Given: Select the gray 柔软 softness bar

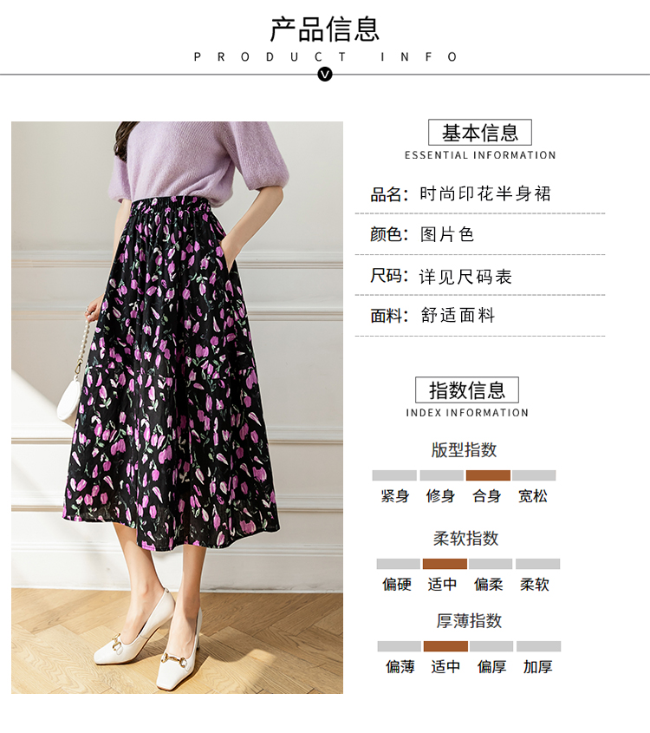Looking at the screenshot, I should tap(538, 564).
